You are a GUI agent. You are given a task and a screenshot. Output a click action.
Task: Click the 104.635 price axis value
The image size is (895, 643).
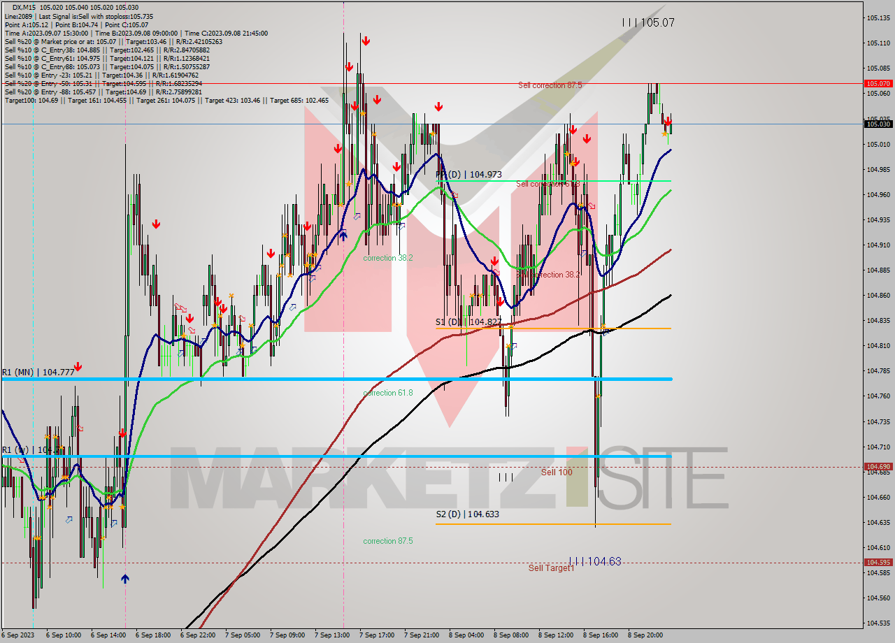[x=878, y=522]
